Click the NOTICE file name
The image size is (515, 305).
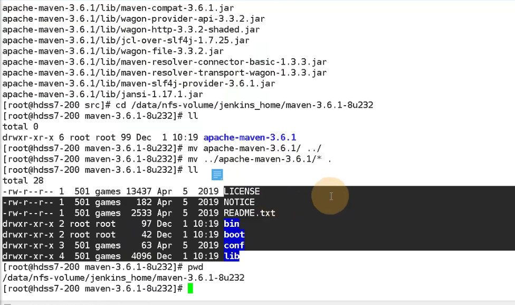(239, 202)
